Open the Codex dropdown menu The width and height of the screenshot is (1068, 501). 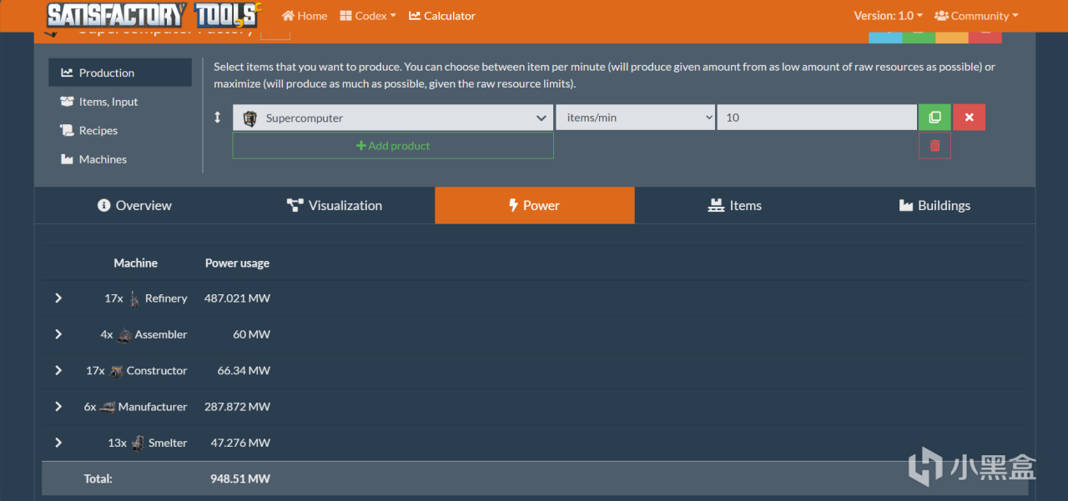tap(368, 16)
